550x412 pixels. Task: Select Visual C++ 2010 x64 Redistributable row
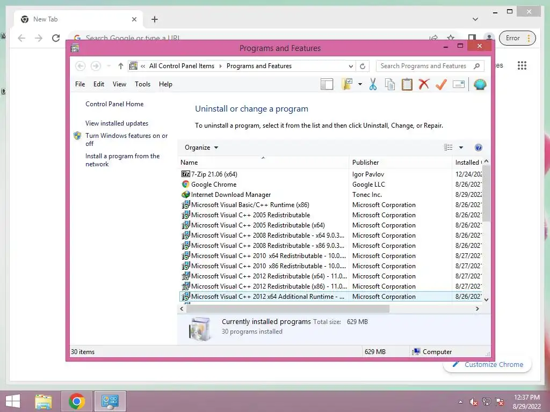point(330,256)
